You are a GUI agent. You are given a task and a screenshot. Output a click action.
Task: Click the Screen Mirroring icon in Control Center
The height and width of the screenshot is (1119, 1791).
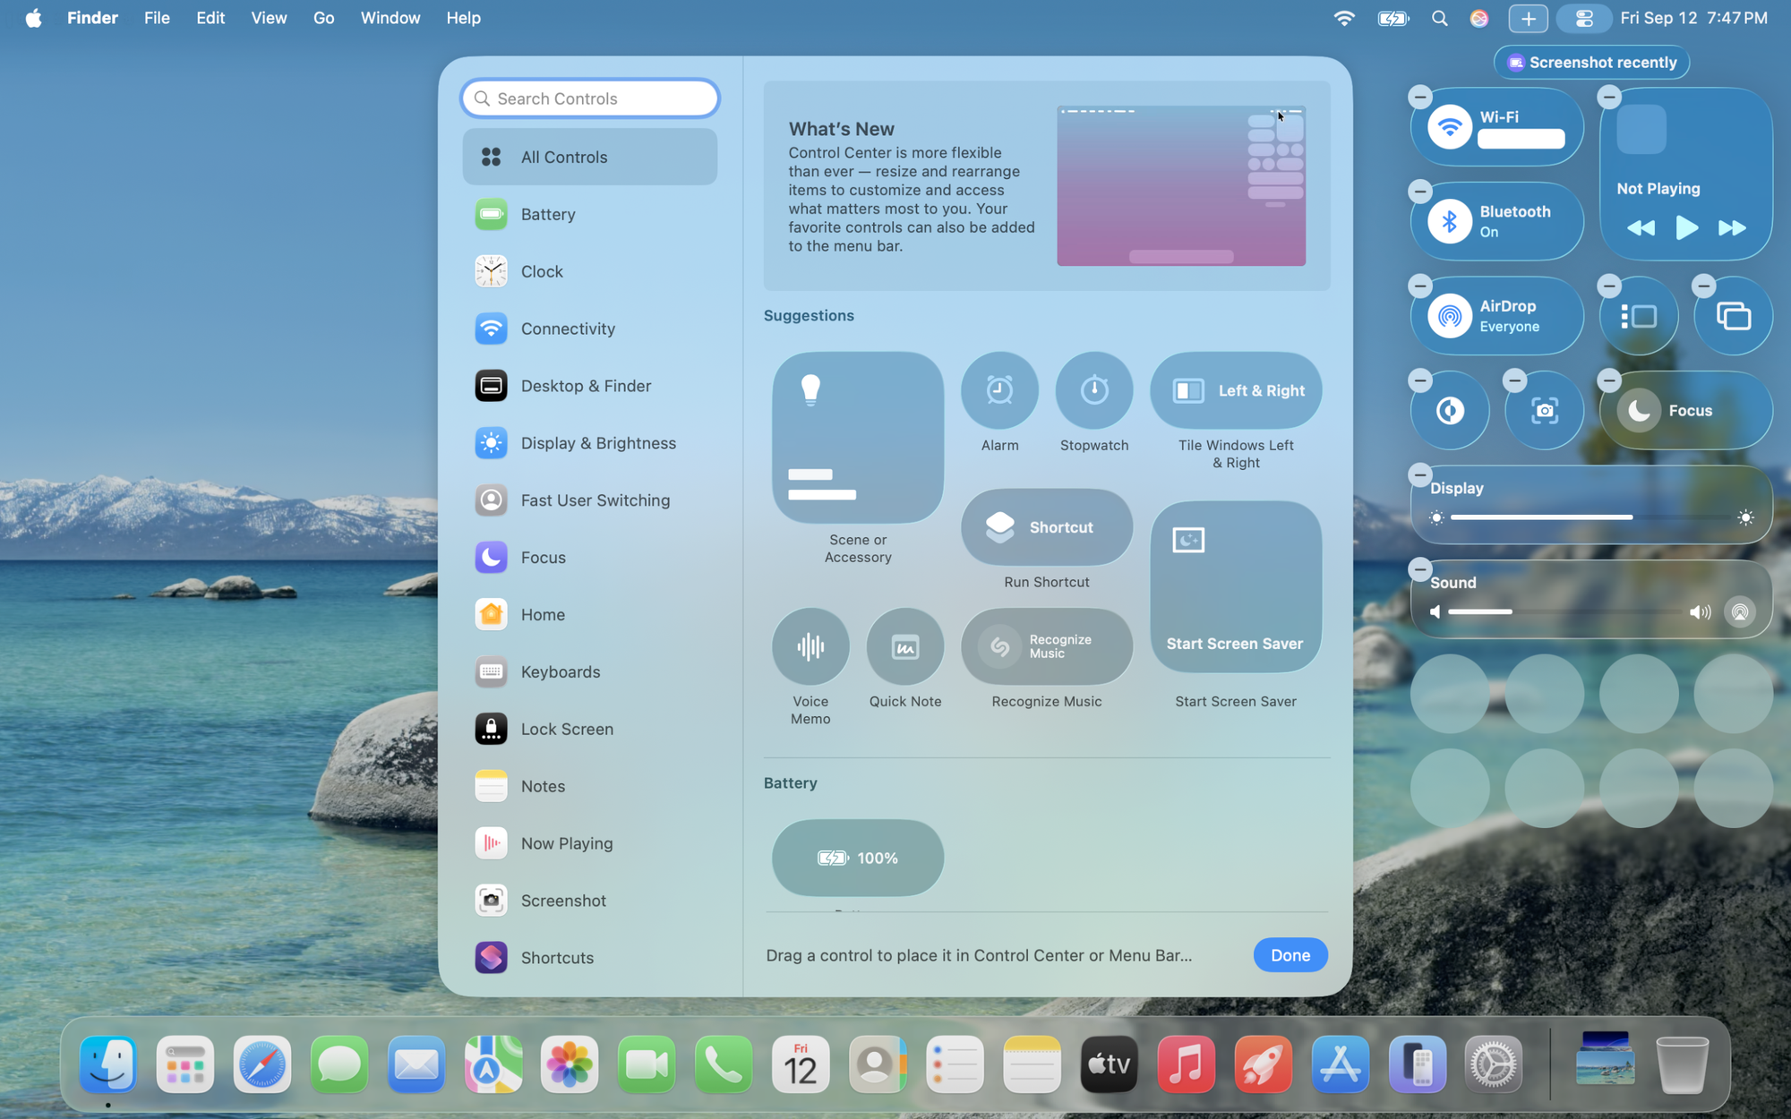(x=1733, y=316)
